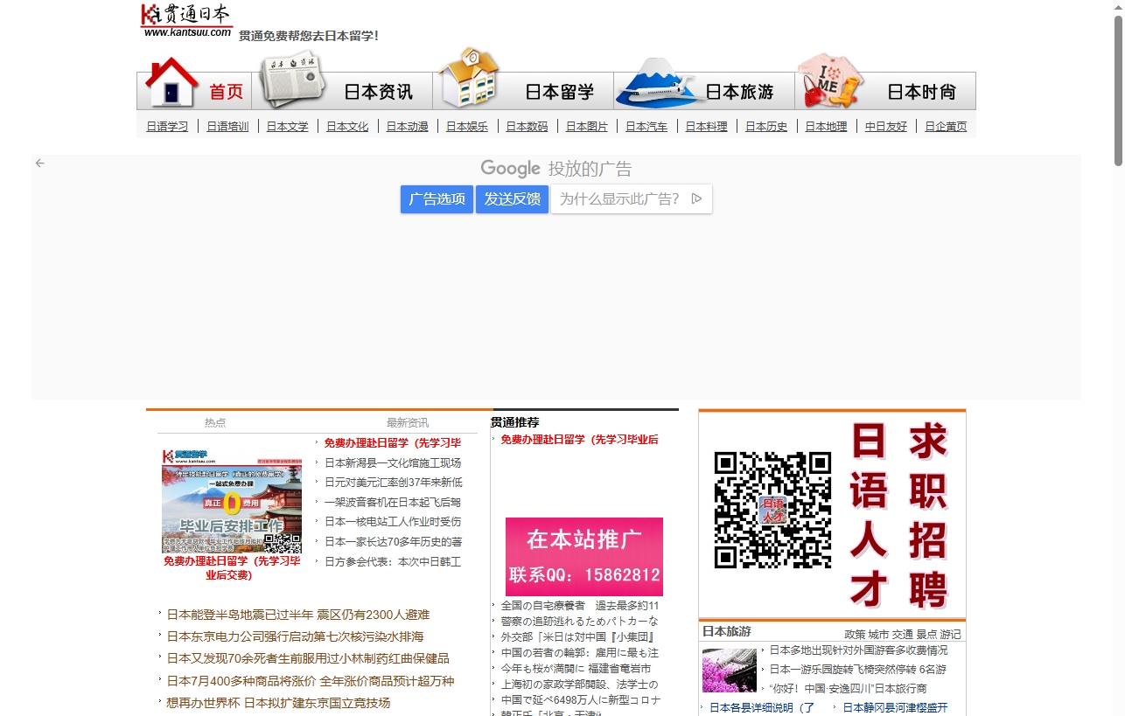Image resolution: width=1125 pixels, height=716 pixels.
Task: Click the page vertical scrollbar thumb
Action: pos(1118,91)
